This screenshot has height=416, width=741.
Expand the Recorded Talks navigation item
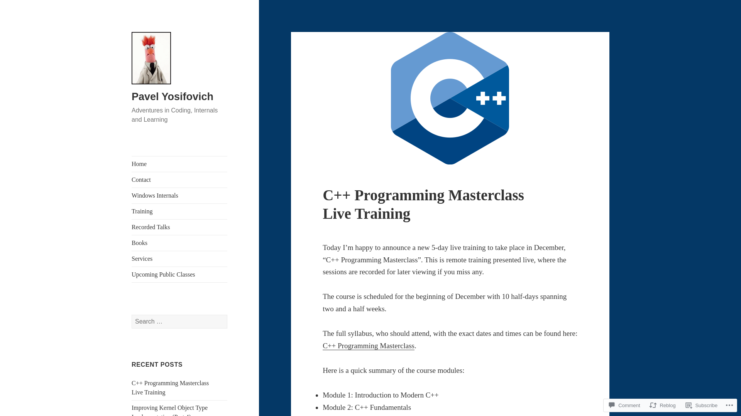pos(151,227)
